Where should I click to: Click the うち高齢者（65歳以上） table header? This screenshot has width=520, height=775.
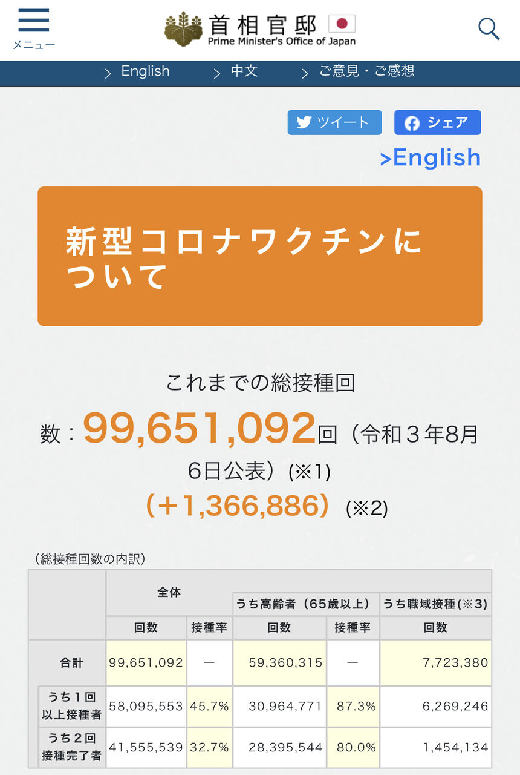306,604
